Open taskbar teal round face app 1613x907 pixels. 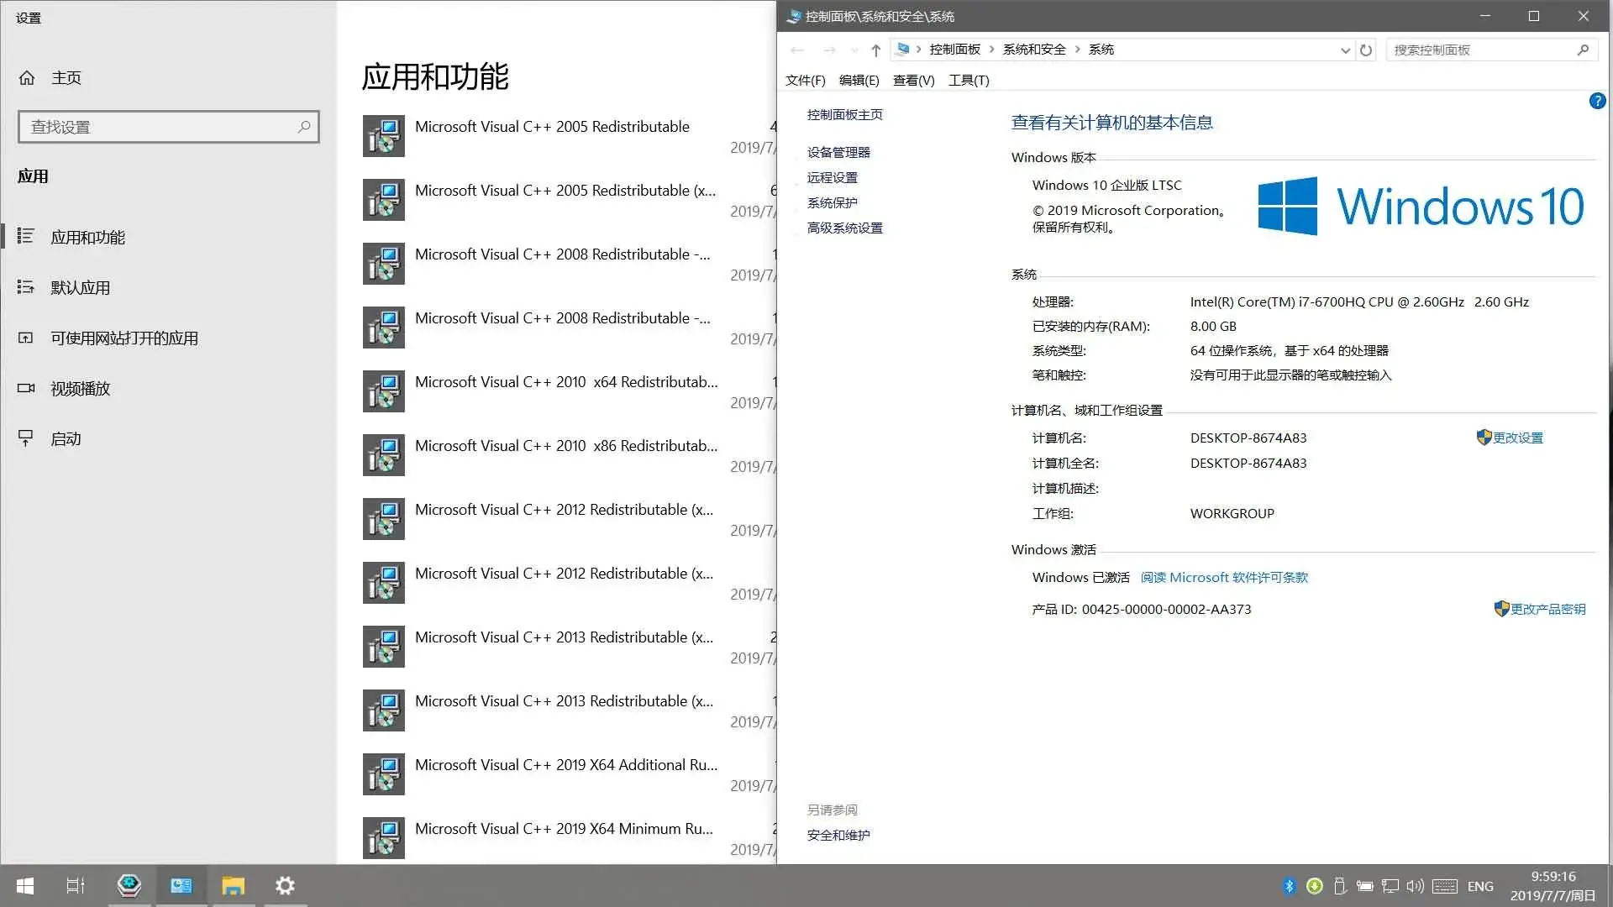pos(129,886)
